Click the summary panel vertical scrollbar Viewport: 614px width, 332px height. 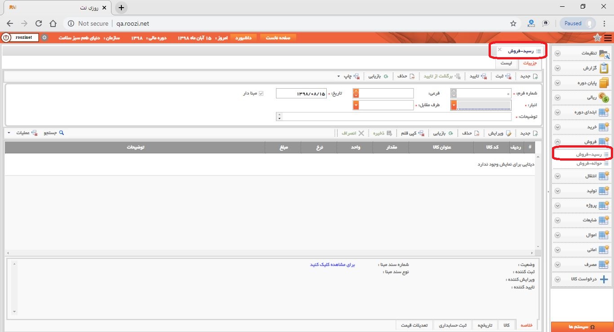coord(14,287)
